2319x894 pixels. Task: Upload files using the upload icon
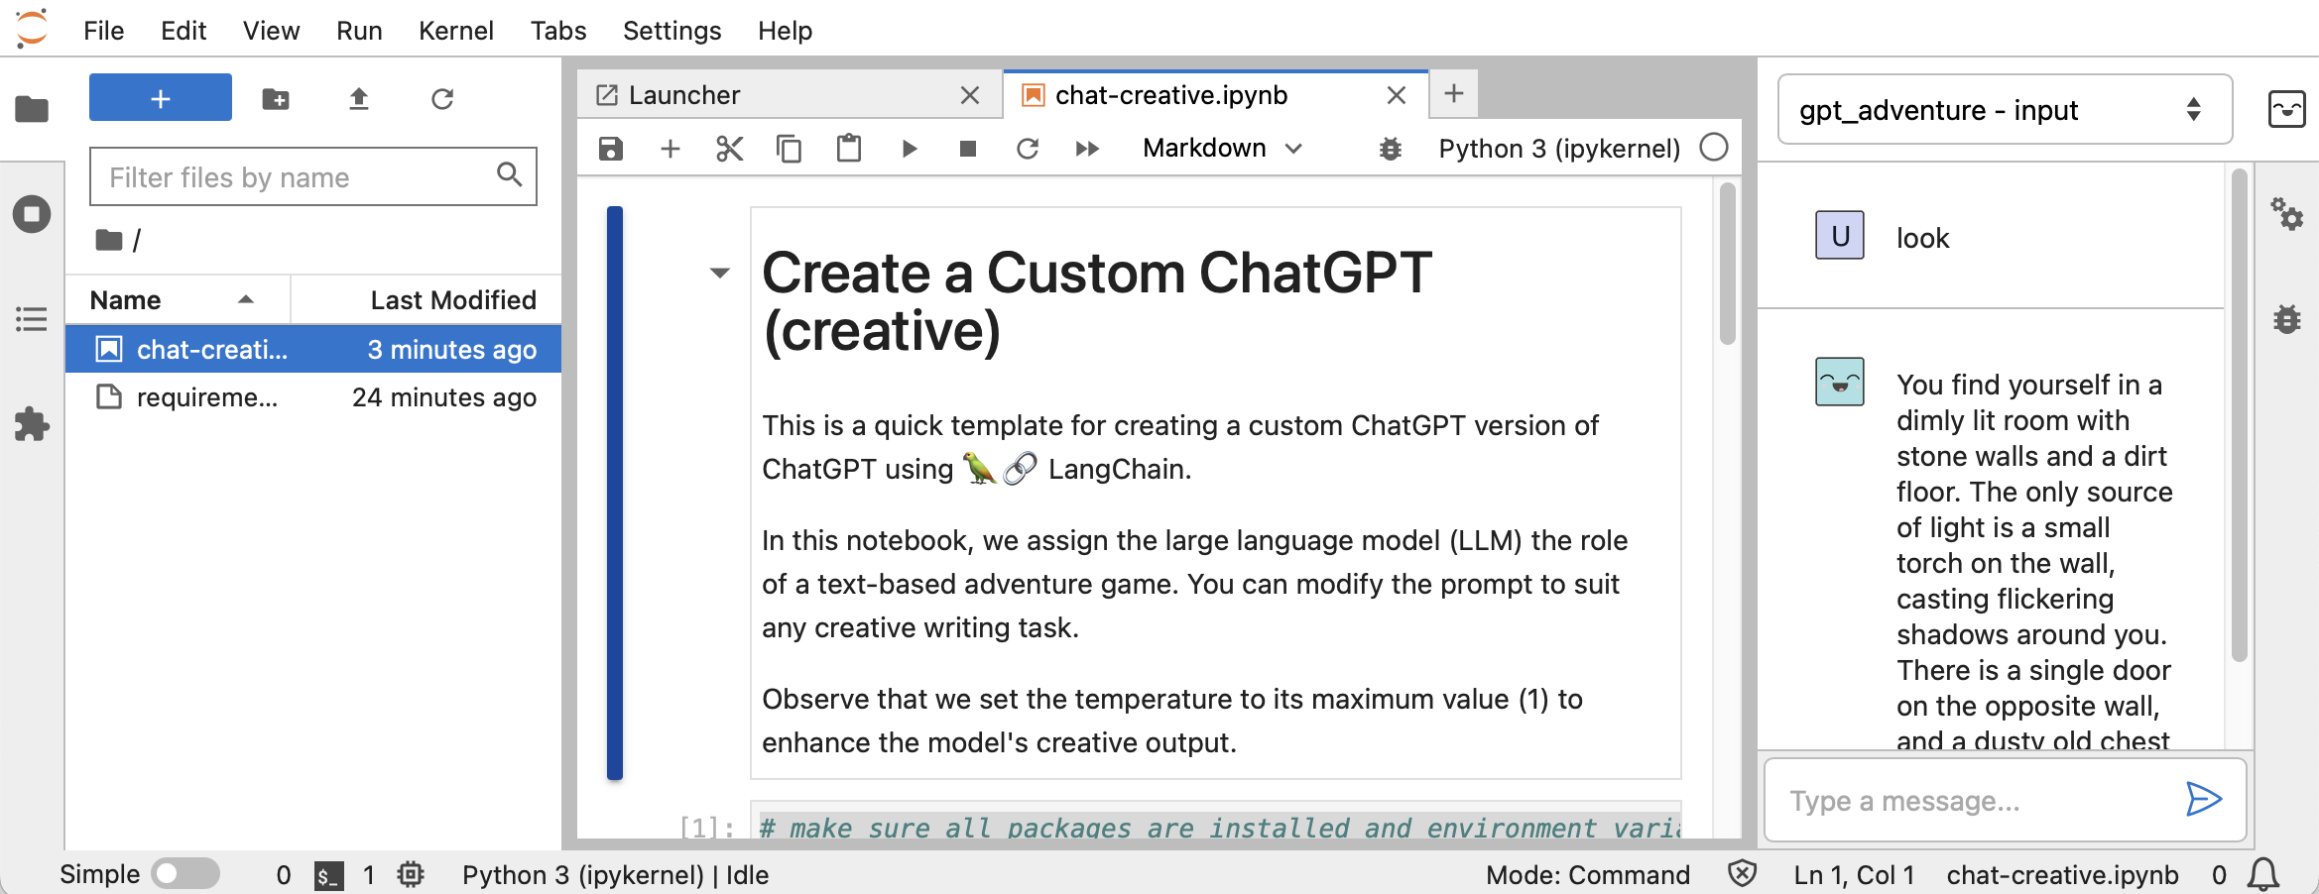point(359,99)
